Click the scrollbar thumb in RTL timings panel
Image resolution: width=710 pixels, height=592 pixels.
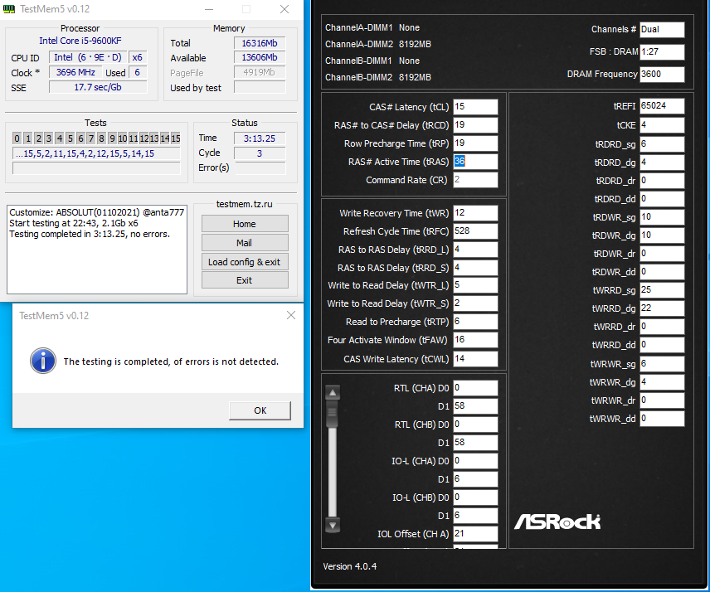tap(333, 414)
